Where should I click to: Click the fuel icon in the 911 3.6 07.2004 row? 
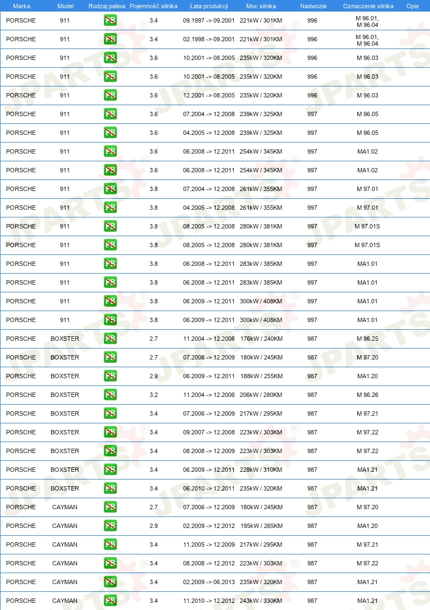pos(111,114)
